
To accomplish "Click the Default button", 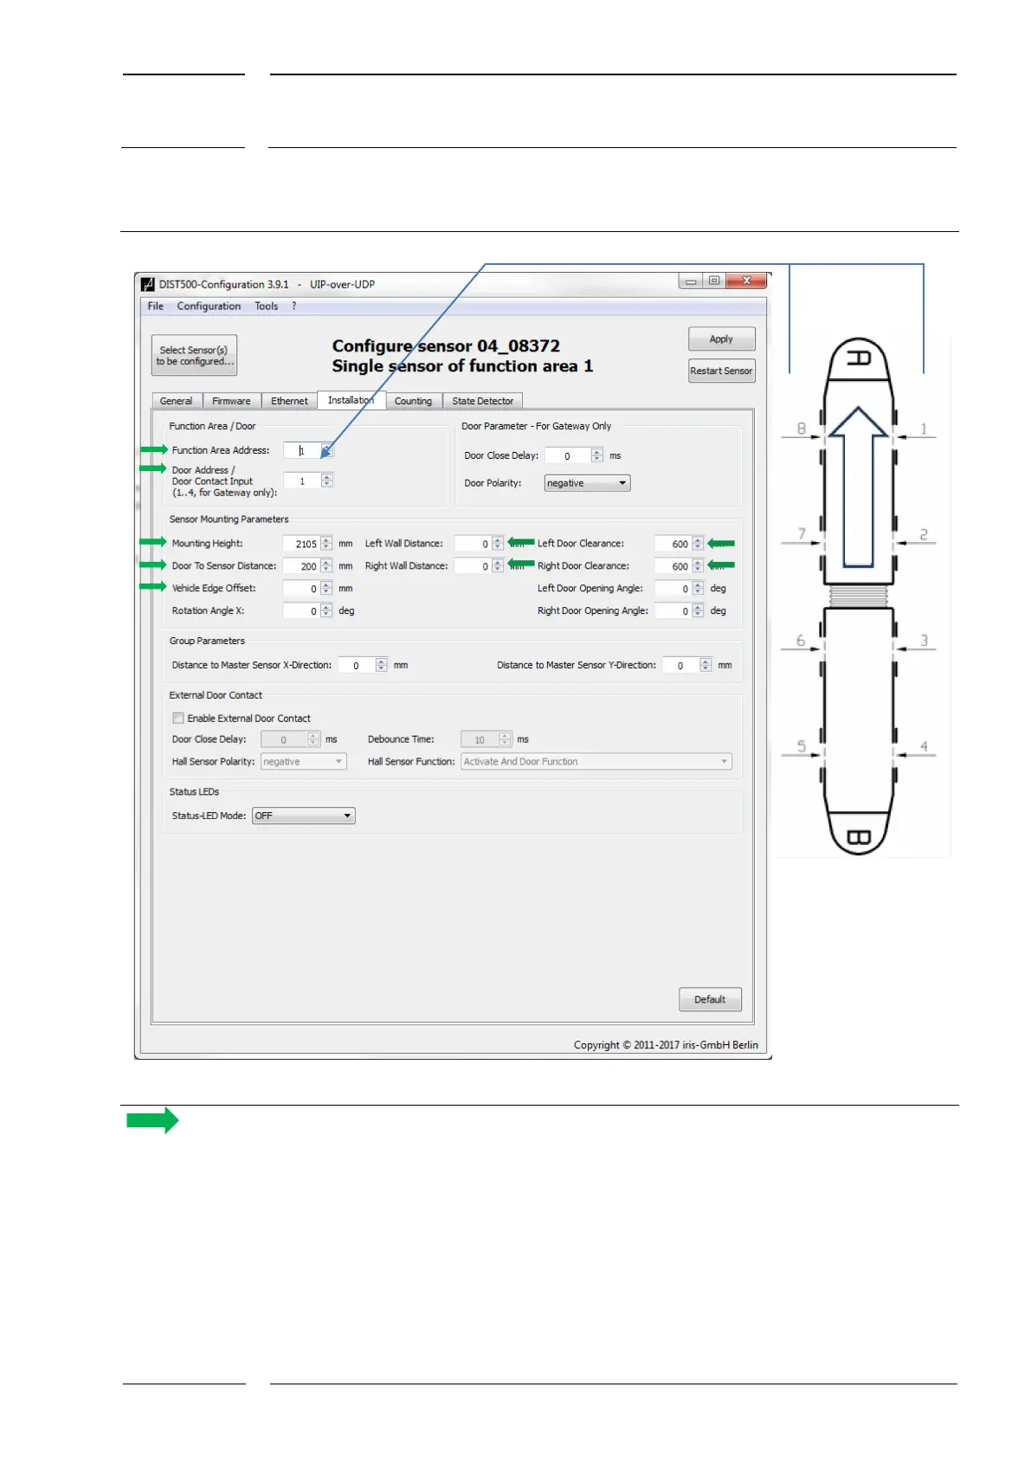I will coord(710,999).
